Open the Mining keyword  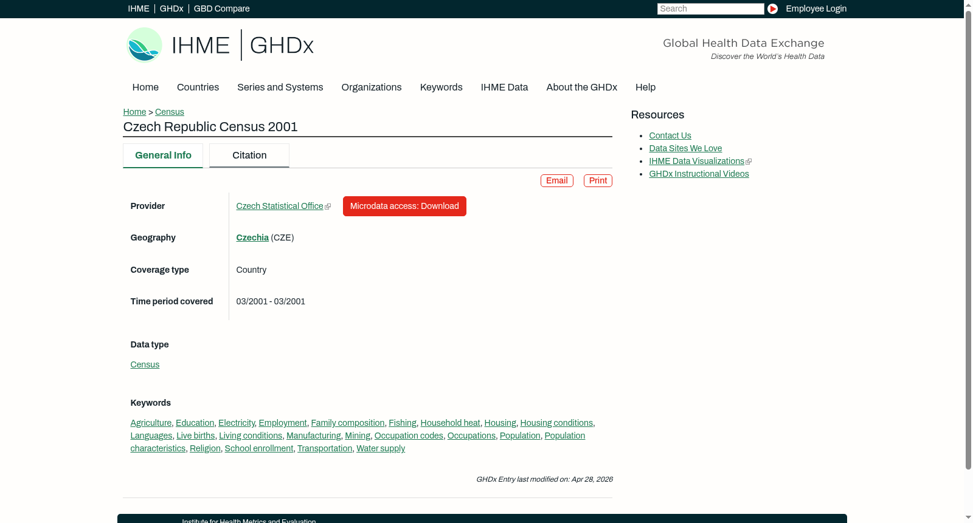coord(358,436)
